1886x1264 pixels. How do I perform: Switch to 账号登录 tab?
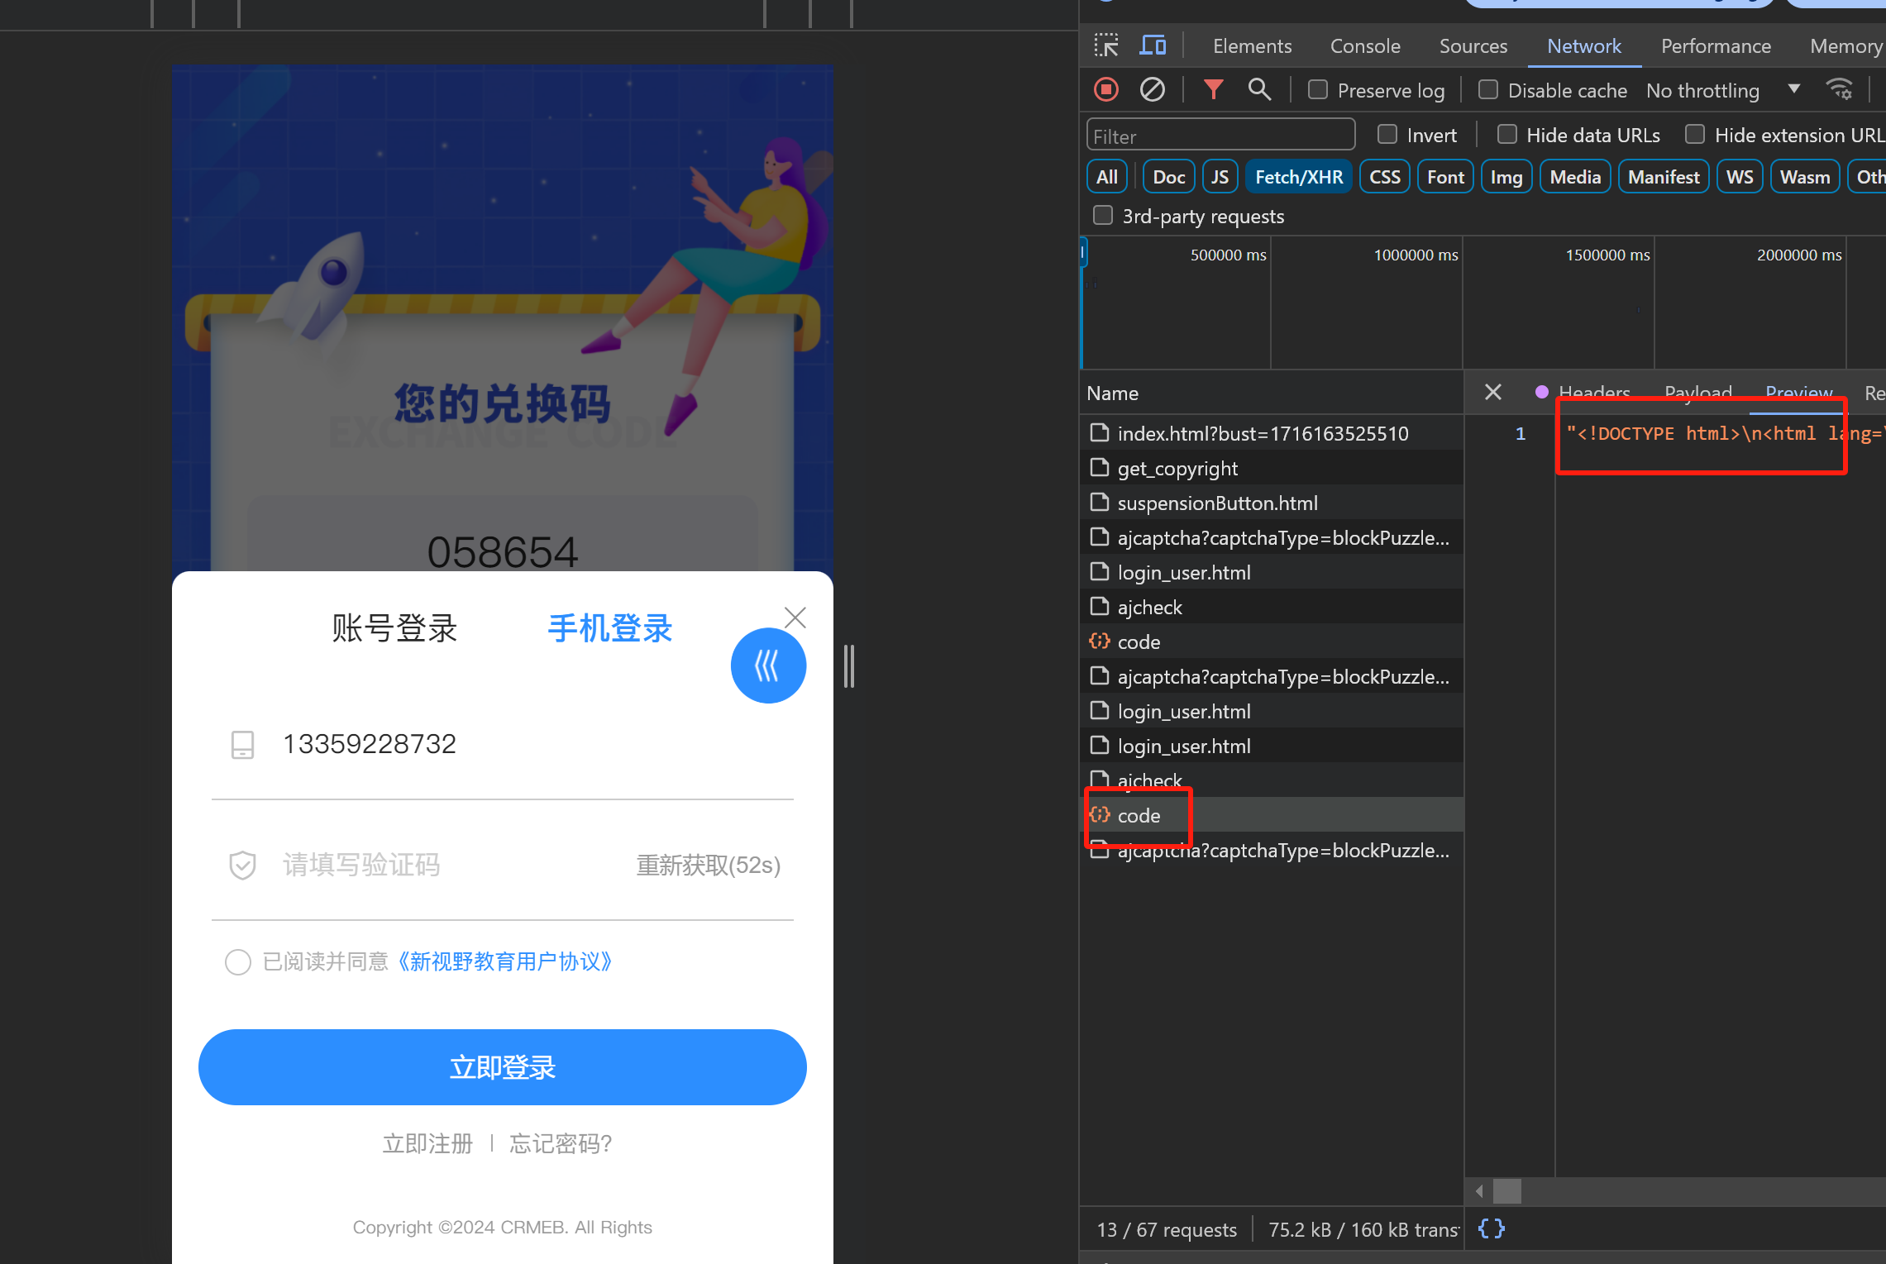point(394,628)
